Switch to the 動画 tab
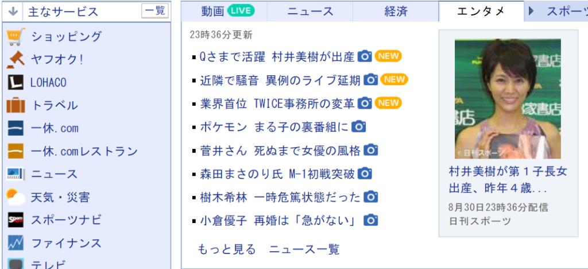 pos(225,11)
